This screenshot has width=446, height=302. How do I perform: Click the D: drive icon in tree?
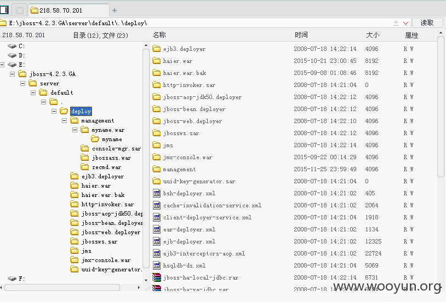(12, 55)
